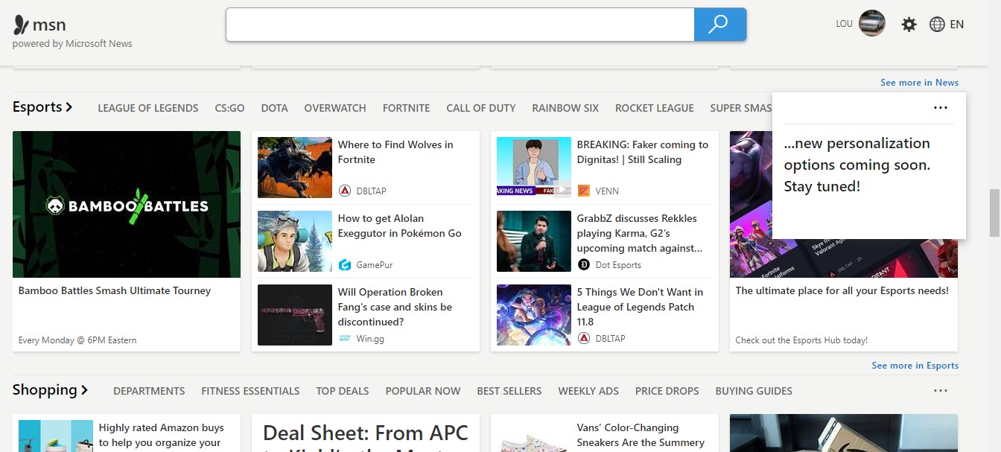Open the Shopping section three-dots menu
The image size is (1001, 452).
pos(941,391)
